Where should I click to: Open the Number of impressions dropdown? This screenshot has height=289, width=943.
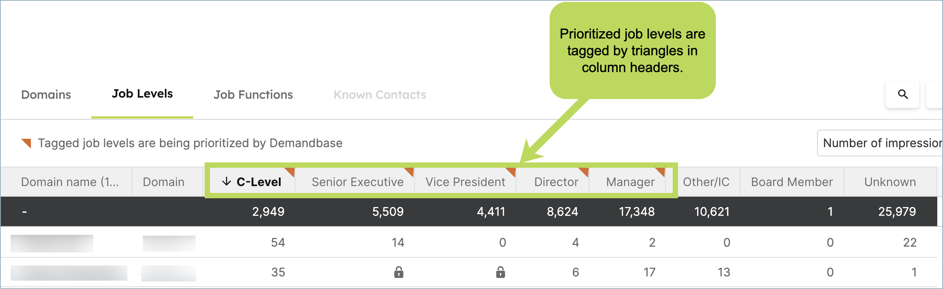(880, 143)
